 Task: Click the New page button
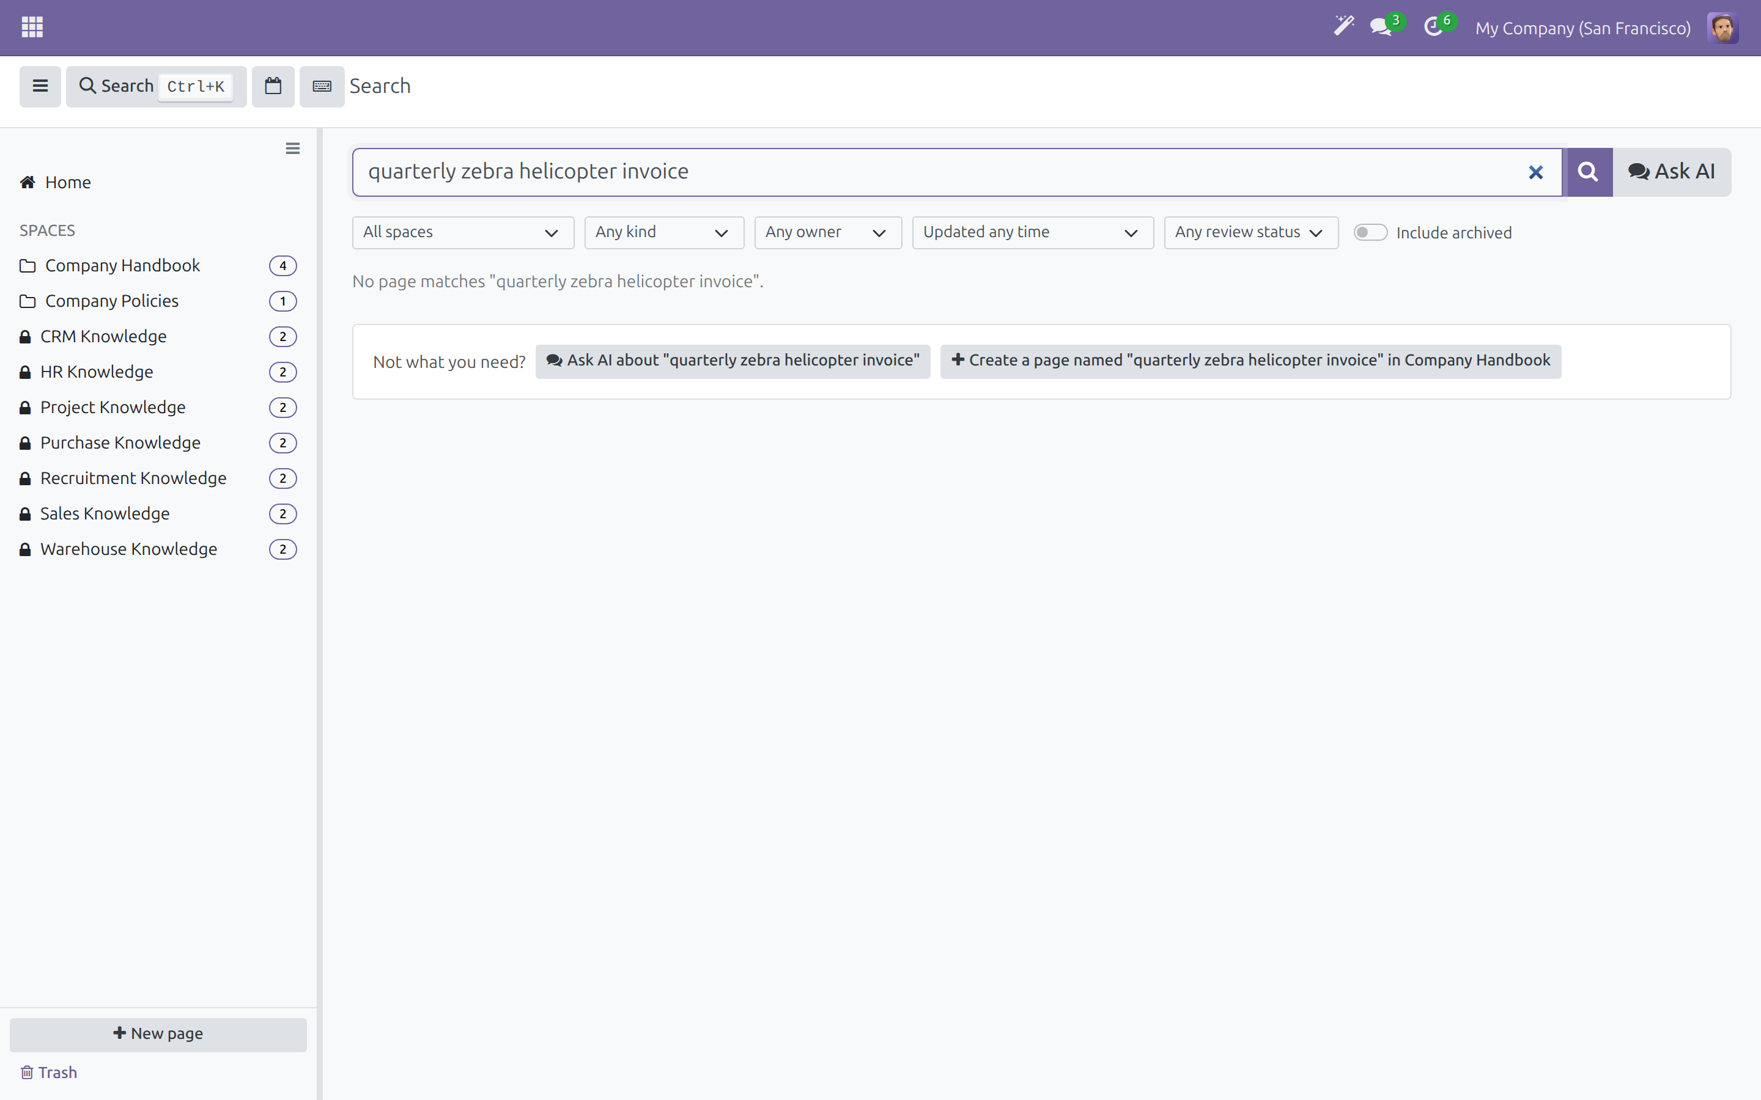click(158, 1034)
